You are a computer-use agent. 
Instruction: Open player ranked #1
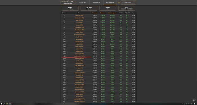(x=79, y=15)
